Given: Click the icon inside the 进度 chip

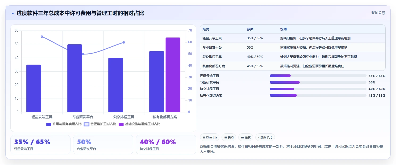Looking at the screenshot, I should coord(243,138).
